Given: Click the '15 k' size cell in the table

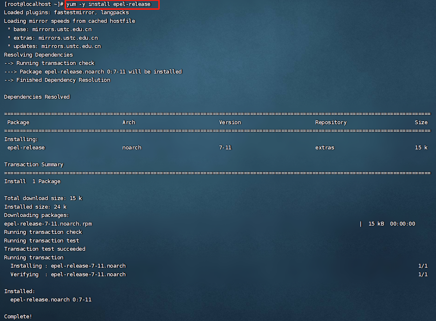Looking at the screenshot, I should pyautogui.click(x=421, y=148).
